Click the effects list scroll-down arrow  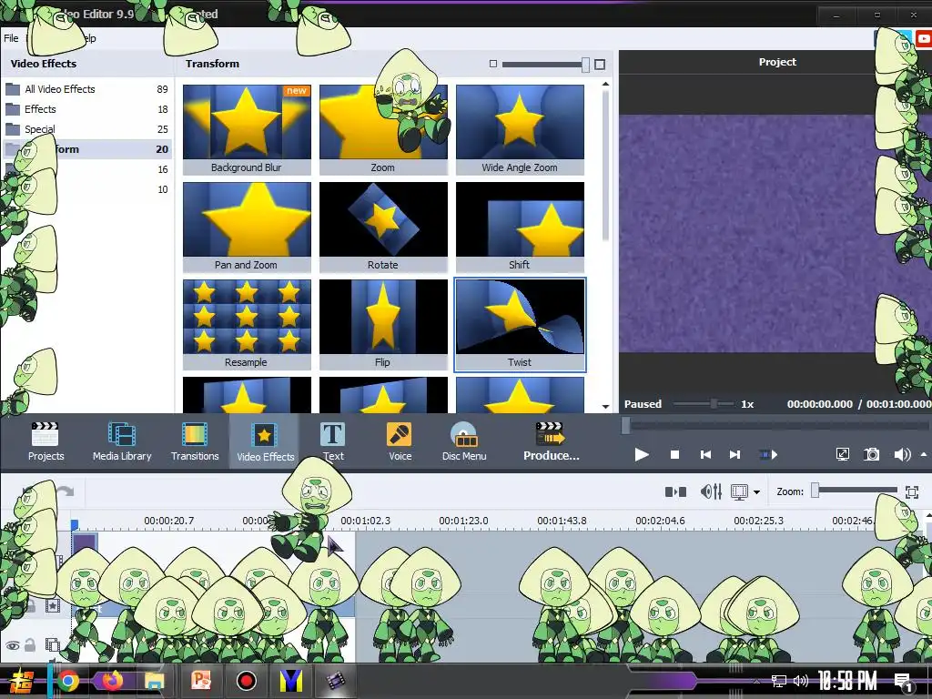(605, 407)
